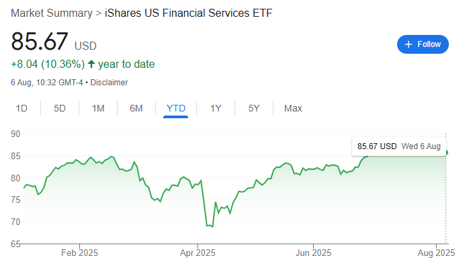Image resolution: width=467 pixels, height=264 pixels.
Task: Click the green endpoint dot on chart
Action: [446, 152]
